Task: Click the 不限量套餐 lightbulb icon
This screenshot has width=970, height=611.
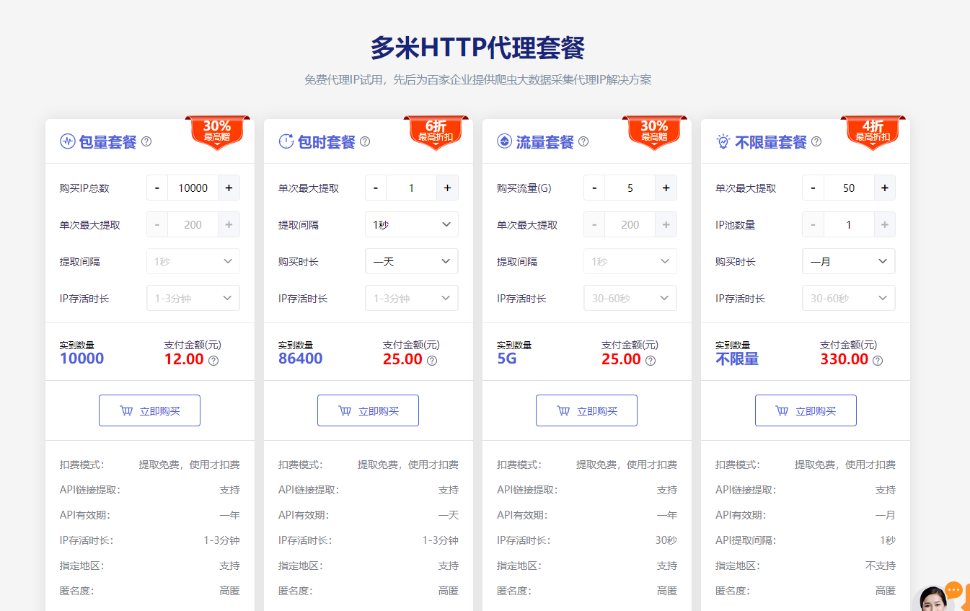Action: point(723,141)
